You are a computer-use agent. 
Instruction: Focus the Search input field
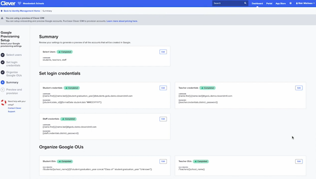point(227,3)
